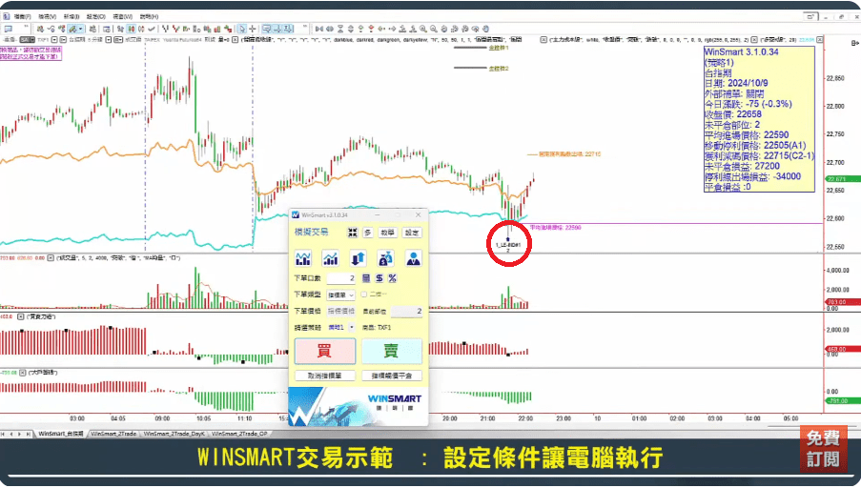
Task: Click the red 買 buy button
Action: point(325,352)
